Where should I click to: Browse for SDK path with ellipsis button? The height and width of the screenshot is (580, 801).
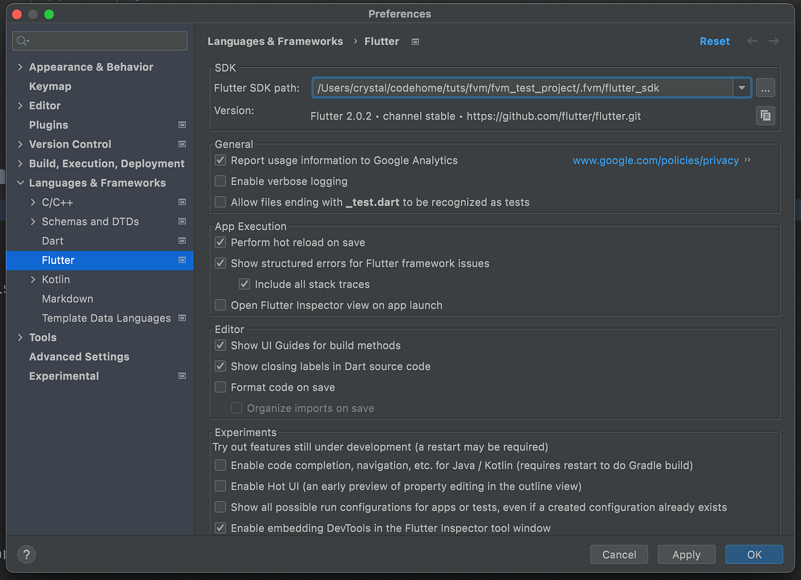pyautogui.click(x=766, y=88)
